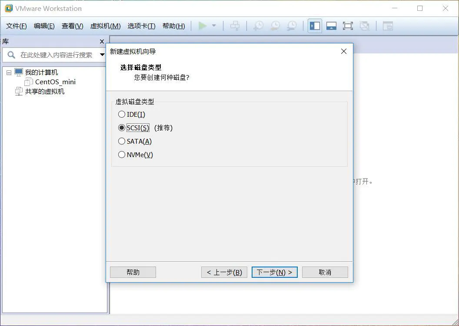The height and width of the screenshot is (326, 459).
Task: Select the NVMe(V) disk type radio button
Action: tap(121, 155)
